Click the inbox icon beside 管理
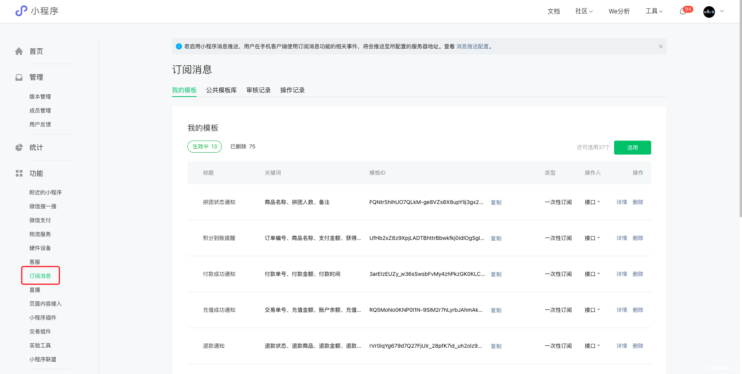The image size is (742, 374). click(19, 77)
